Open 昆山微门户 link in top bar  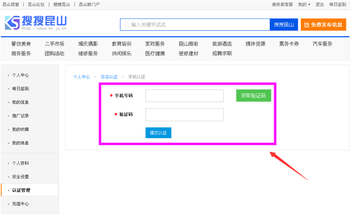89,4
